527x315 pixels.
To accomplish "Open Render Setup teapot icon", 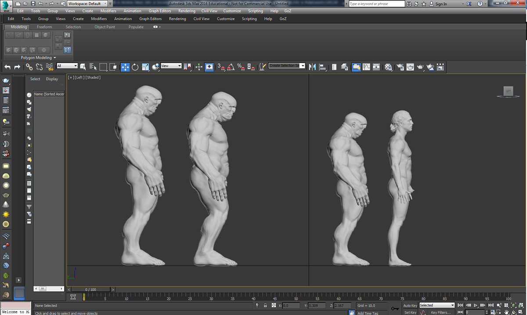I will 400,67.
